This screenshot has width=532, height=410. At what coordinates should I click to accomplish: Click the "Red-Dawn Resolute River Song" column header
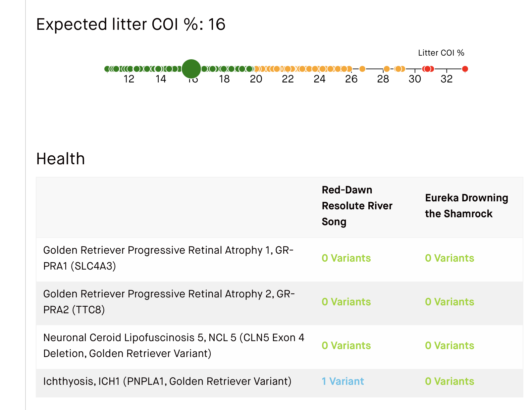(x=357, y=206)
